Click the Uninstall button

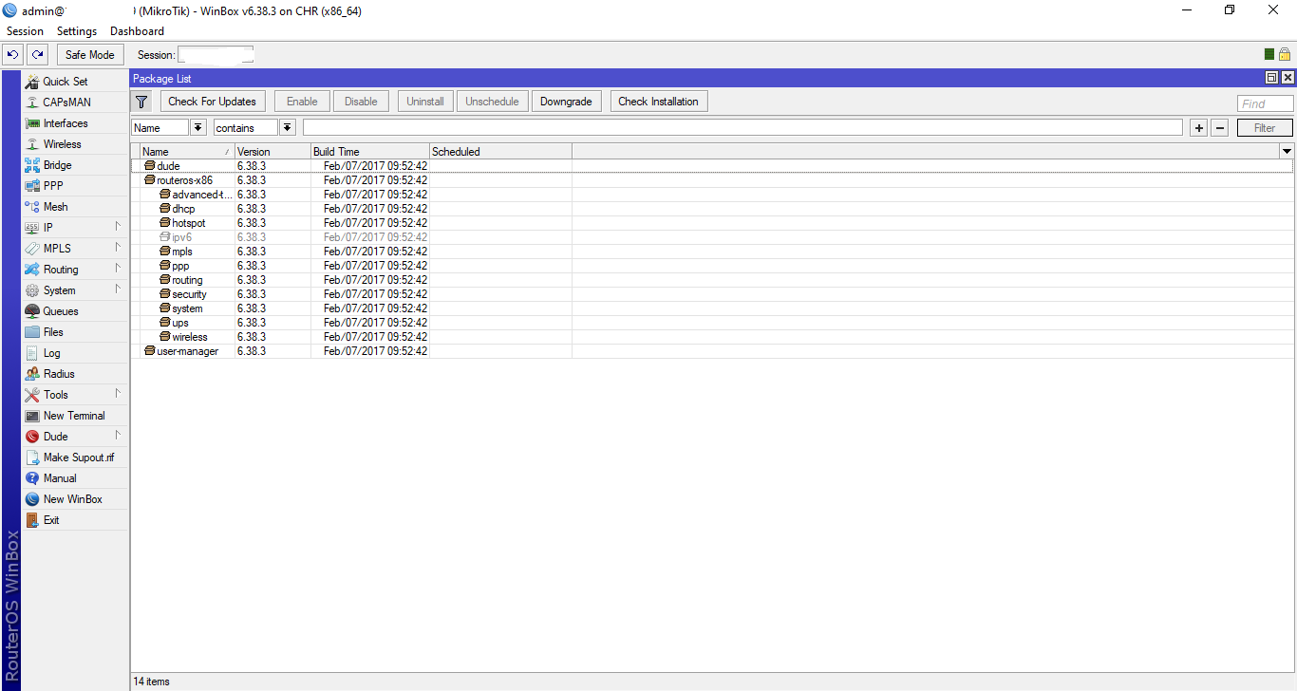click(425, 102)
